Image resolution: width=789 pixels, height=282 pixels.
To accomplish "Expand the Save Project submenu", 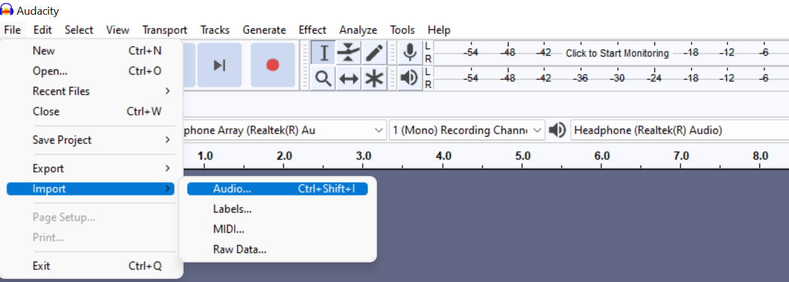I will tap(91, 140).
